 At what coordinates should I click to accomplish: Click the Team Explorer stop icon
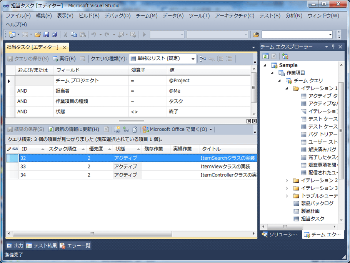(274, 56)
